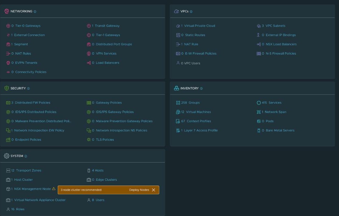The image size is (339, 216).
Task: Click the Networking section header icon
Action: coord(7,11)
